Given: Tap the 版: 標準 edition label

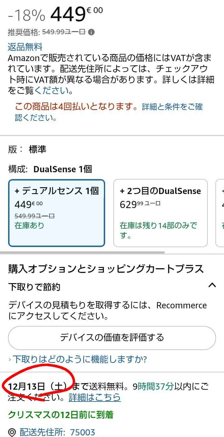Looking at the screenshot, I should click(27, 150).
